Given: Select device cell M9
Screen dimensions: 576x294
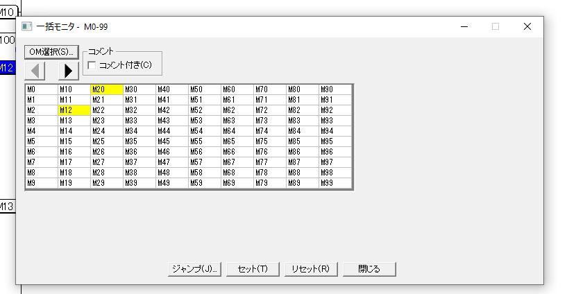Looking at the screenshot, I should click(x=41, y=182).
